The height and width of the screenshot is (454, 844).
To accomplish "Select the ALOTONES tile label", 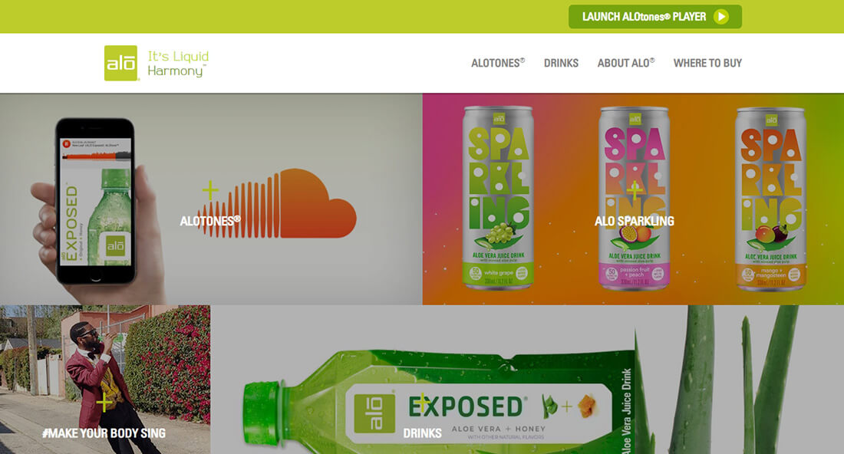I will coord(210,221).
